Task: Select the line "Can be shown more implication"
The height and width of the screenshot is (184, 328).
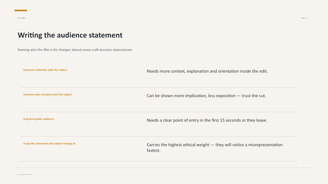Action: pyautogui.click(x=207, y=96)
